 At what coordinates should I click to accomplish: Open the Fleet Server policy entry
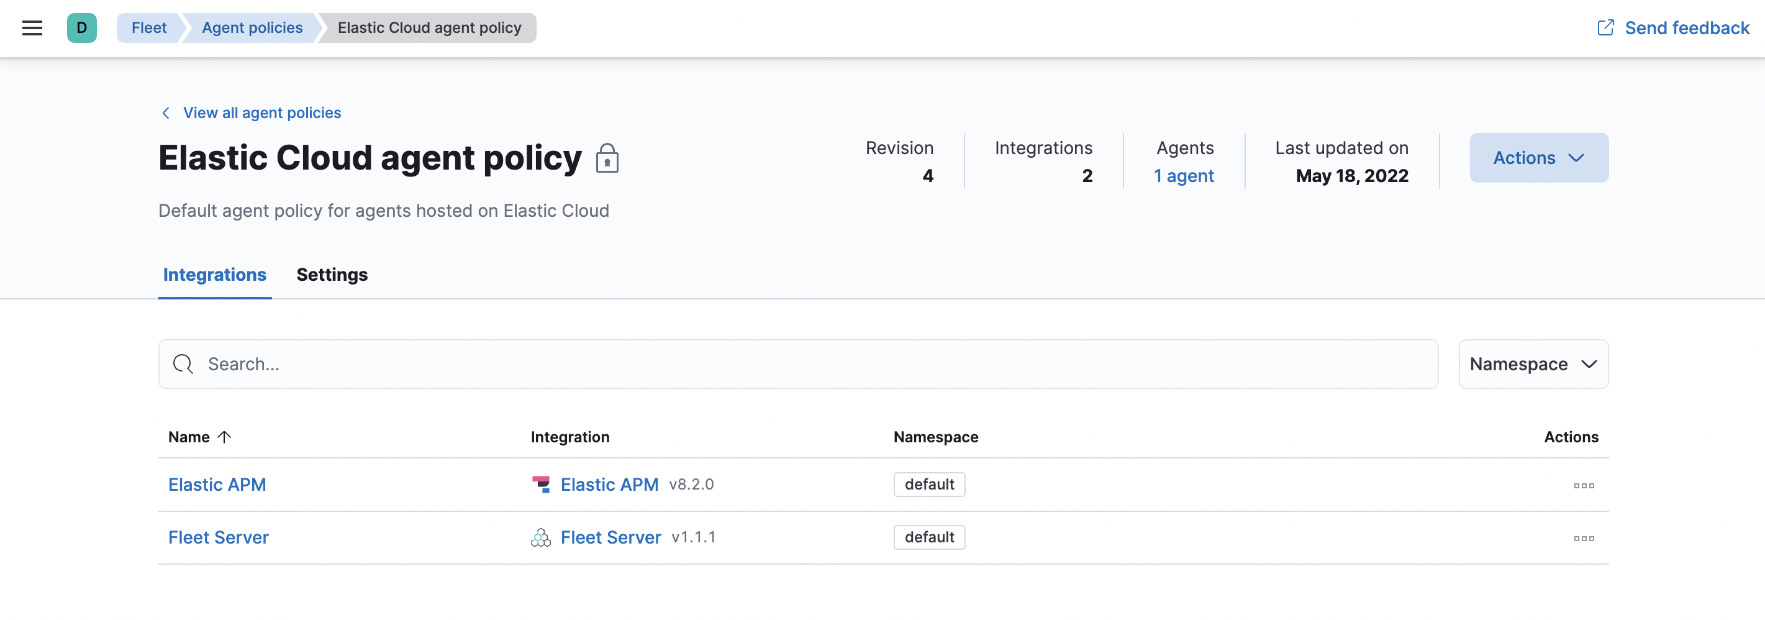coord(218,538)
